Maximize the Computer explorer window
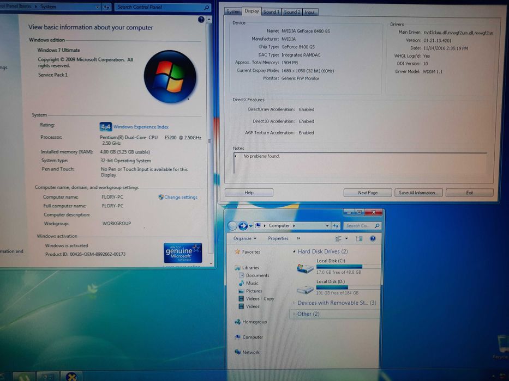 [360, 212]
